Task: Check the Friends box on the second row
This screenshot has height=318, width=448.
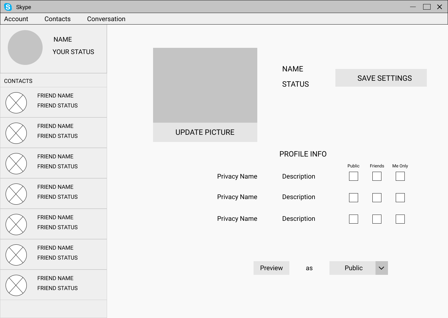Action: pos(377,198)
